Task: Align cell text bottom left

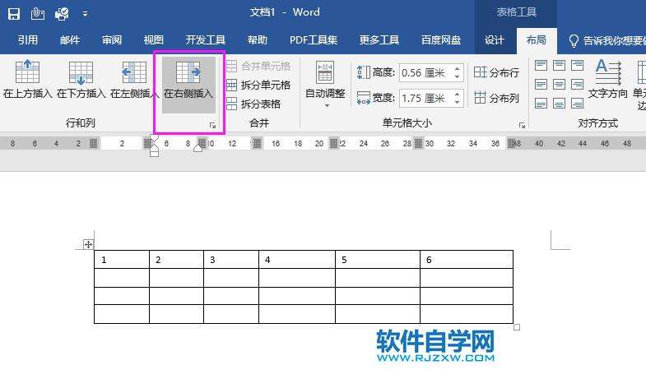Action: coord(541,103)
